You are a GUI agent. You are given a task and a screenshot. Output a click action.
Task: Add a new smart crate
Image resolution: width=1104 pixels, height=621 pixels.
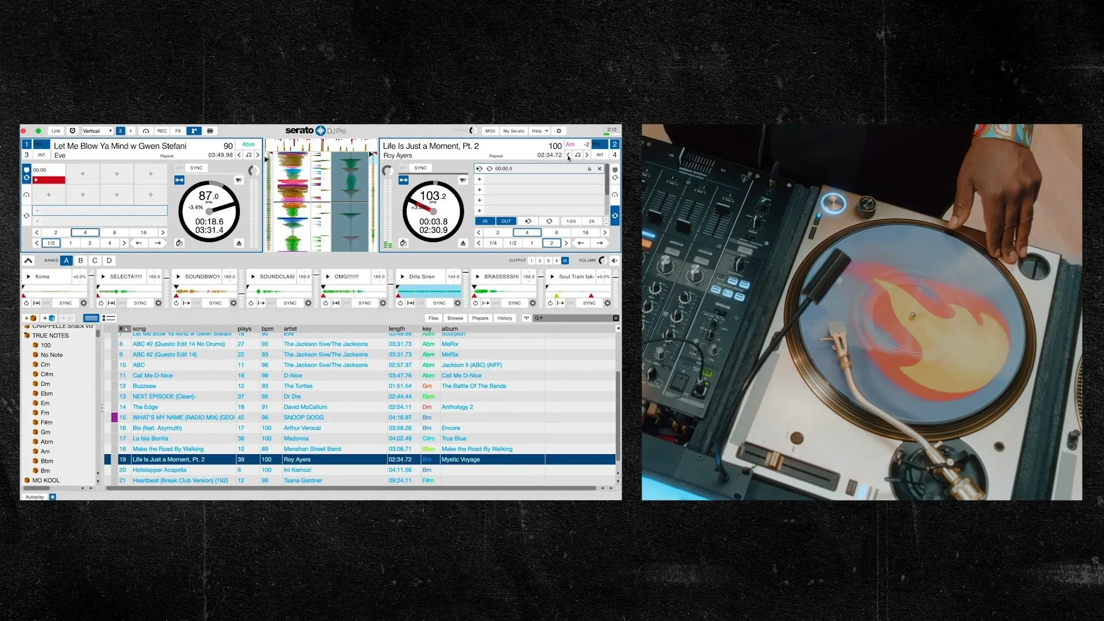click(49, 318)
